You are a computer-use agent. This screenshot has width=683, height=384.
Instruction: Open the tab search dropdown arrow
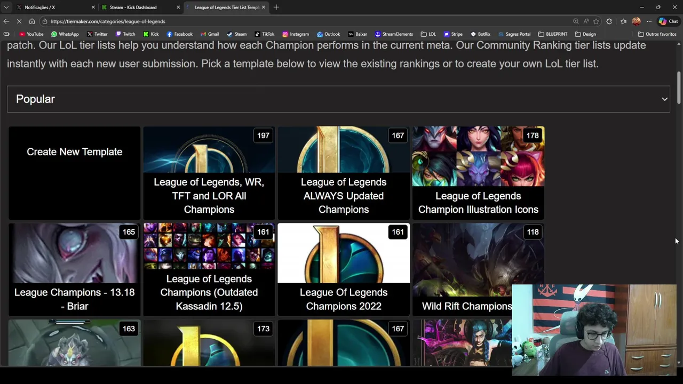pos(6,7)
